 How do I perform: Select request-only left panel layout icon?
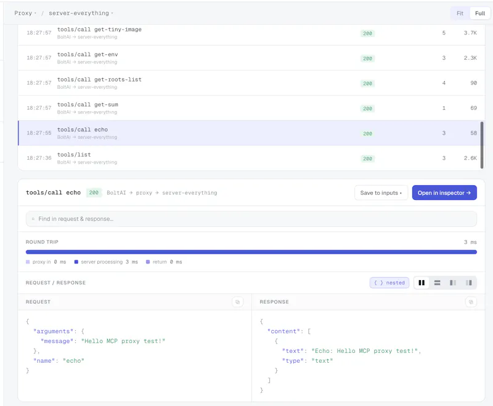[x=453, y=283]
